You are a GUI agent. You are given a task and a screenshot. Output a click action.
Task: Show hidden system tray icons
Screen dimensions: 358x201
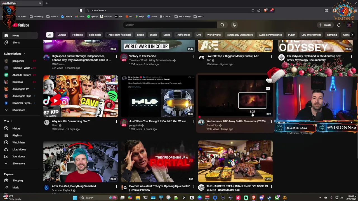[320, 198]
